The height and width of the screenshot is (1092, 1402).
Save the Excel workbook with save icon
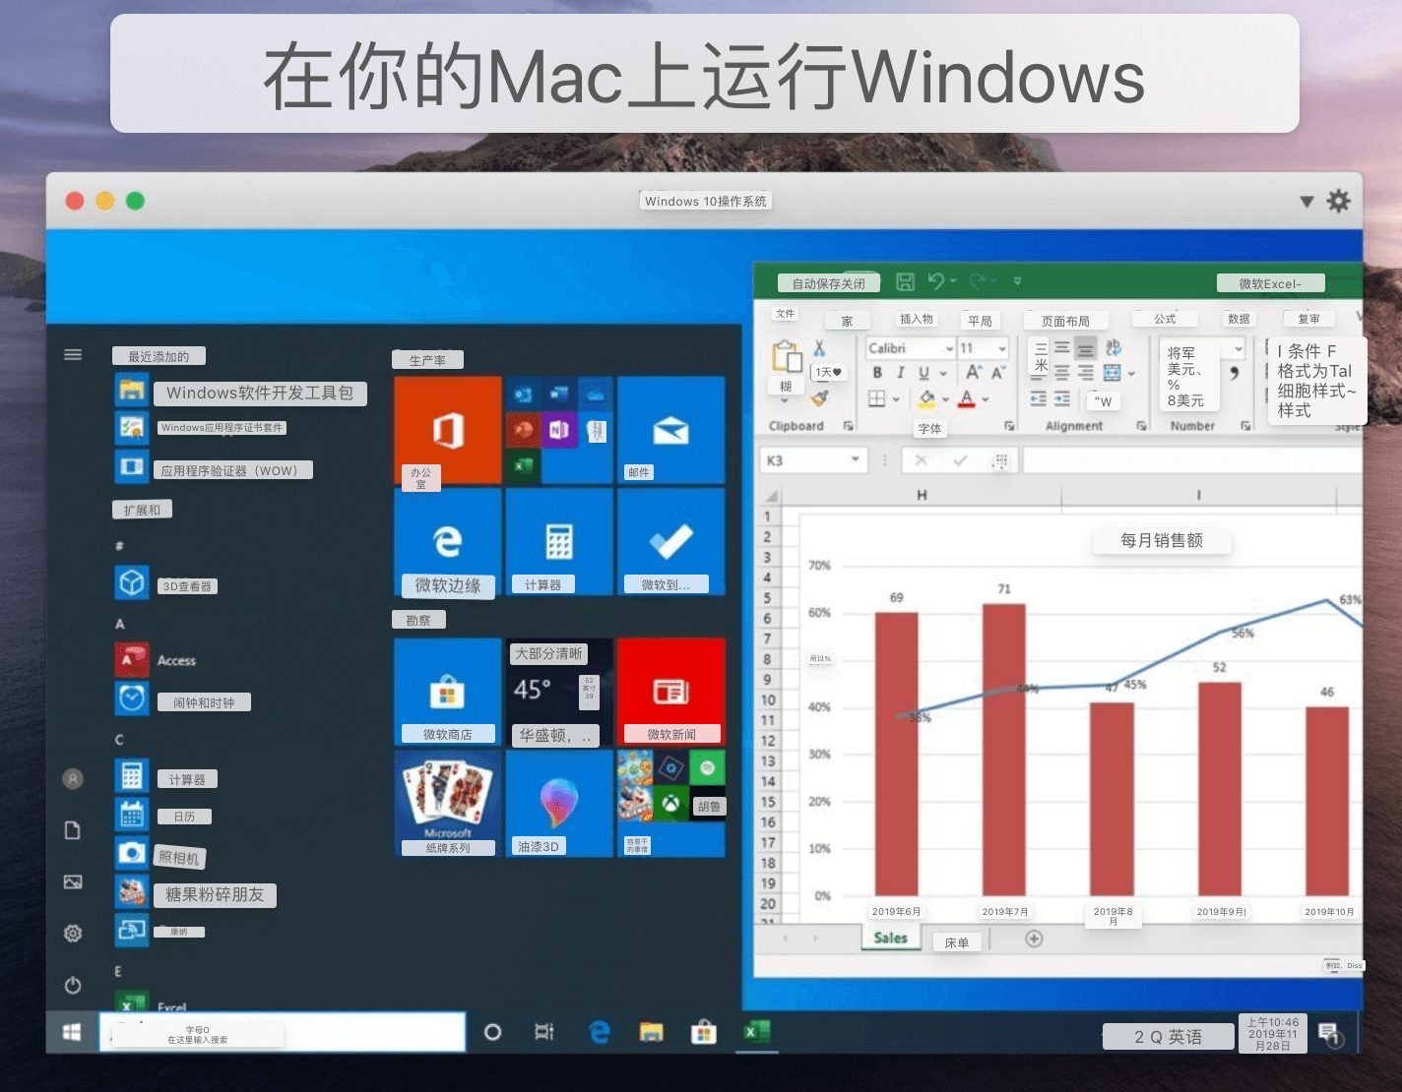point(905,282)
